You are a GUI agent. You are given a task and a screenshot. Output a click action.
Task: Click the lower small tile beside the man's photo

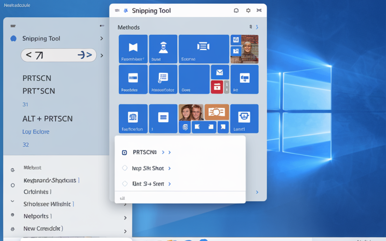click(235, 51)
